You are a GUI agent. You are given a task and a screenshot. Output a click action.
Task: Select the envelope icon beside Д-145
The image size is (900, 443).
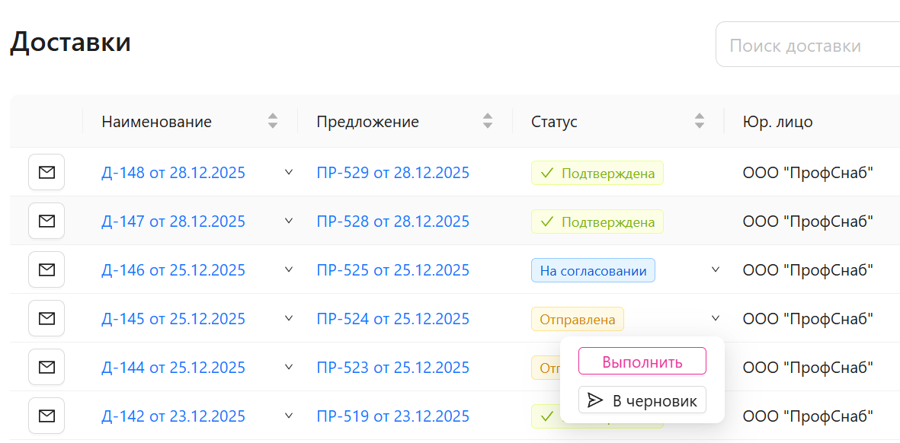46,318
